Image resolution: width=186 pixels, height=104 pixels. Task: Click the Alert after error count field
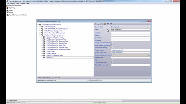[x=131, y=65]
